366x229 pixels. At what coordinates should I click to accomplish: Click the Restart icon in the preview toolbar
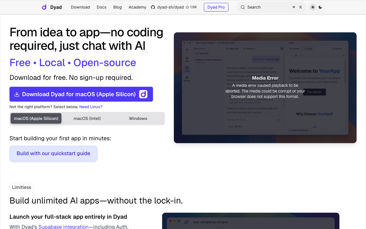point(333,49)
